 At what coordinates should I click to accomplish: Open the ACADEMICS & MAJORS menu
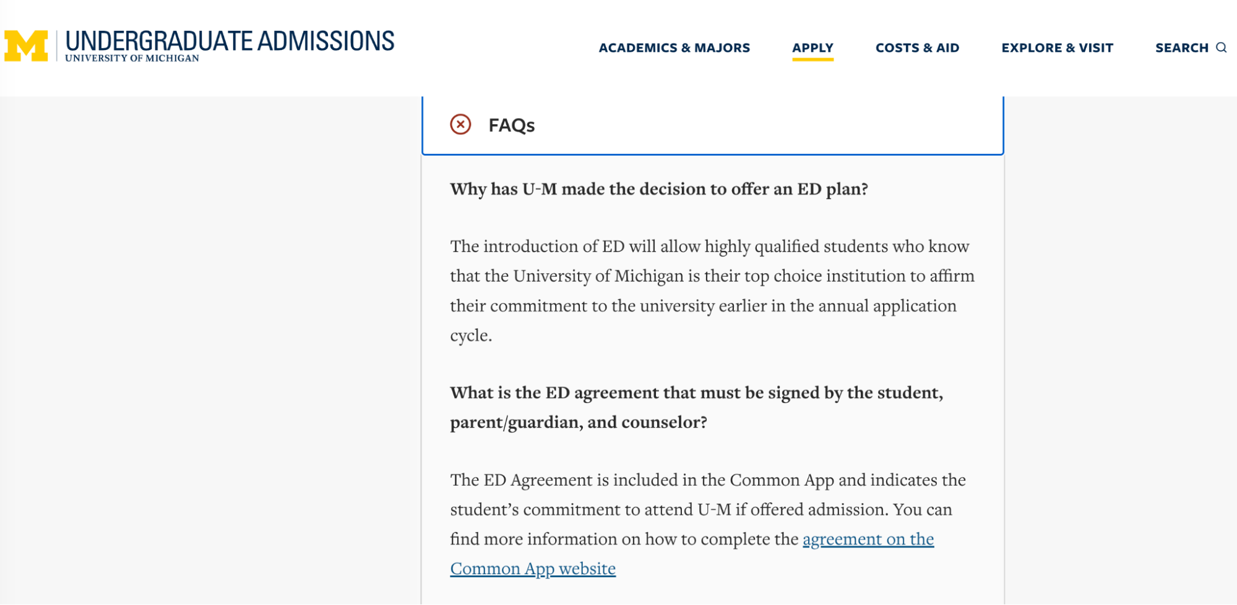click(674, 48)
